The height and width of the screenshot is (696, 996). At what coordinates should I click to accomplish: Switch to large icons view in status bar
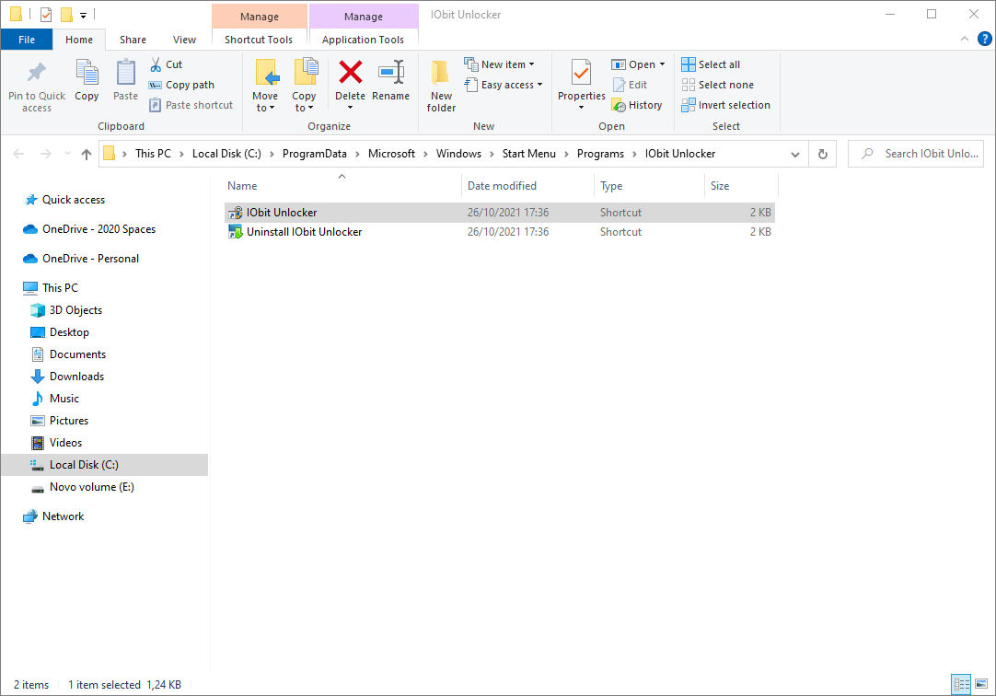(x=981, y=684)
